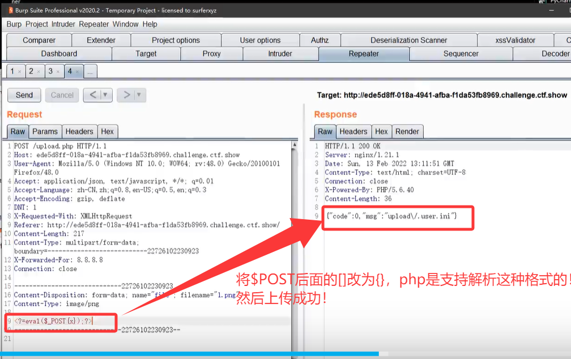Click the eval payload line in request
571x359 pixels.
(x=53, y=320)
